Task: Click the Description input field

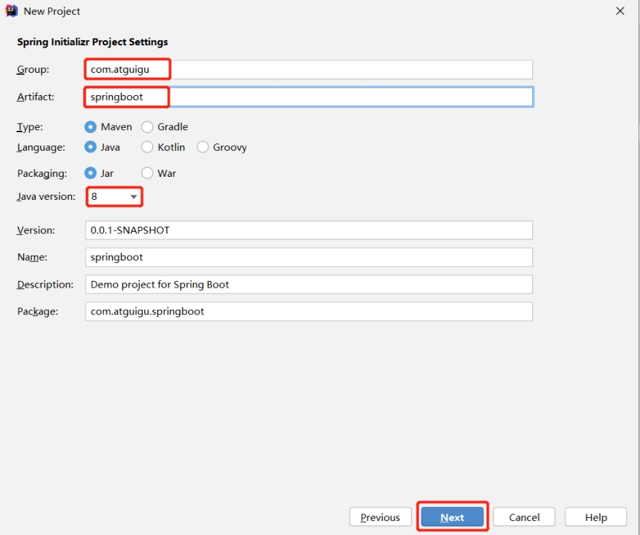Action: [309, 285]
